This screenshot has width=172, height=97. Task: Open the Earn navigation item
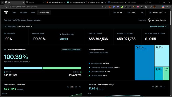pyautogui.click(x=15, y=12)
